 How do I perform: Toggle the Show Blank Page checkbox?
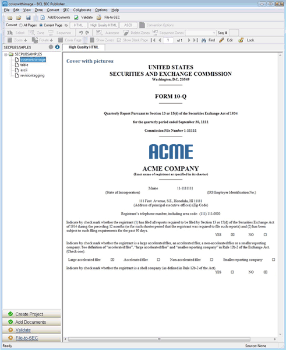(x=119, y=40)
